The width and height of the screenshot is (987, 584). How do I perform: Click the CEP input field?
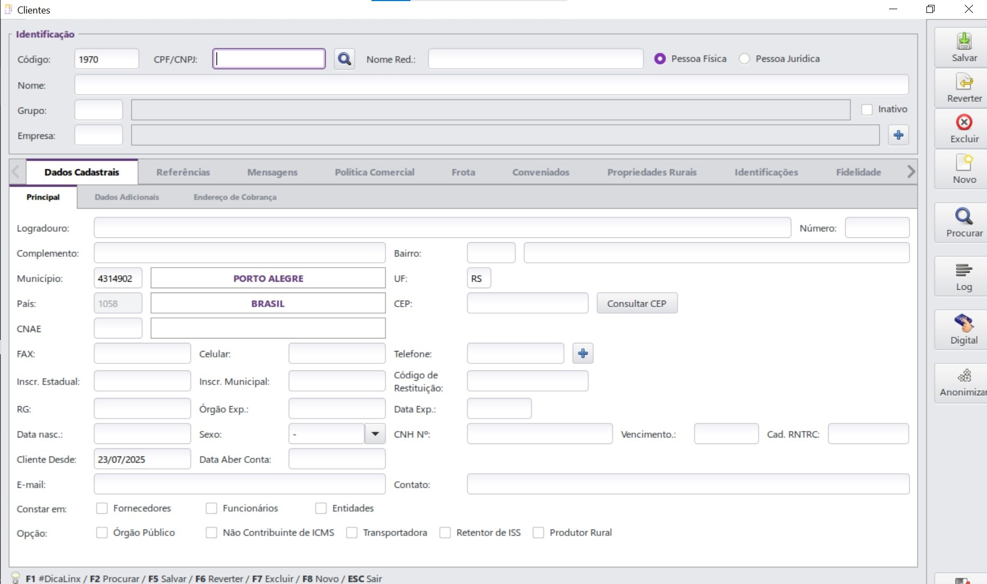point(527,303)
